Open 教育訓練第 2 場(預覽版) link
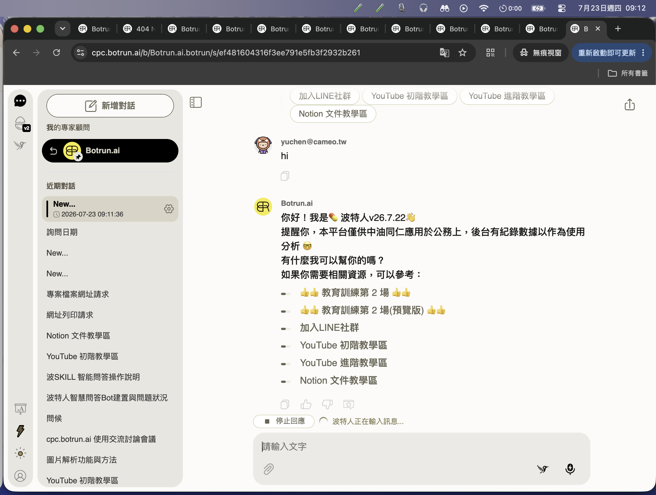656x495 pixels. [x=372, y=310]
